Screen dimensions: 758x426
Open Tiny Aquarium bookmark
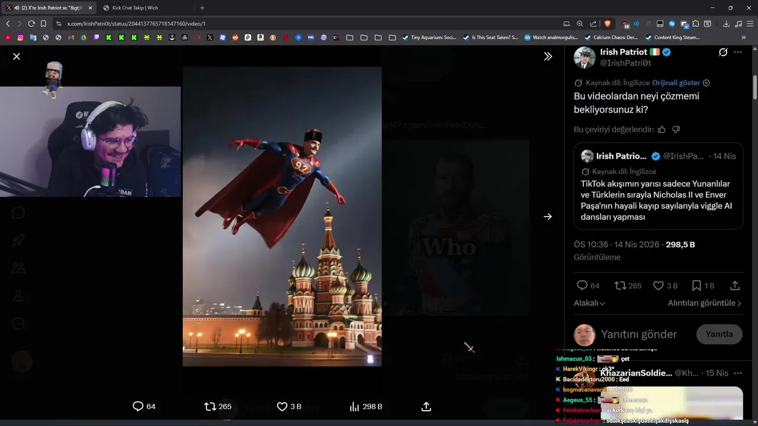(x=429, y=37)
